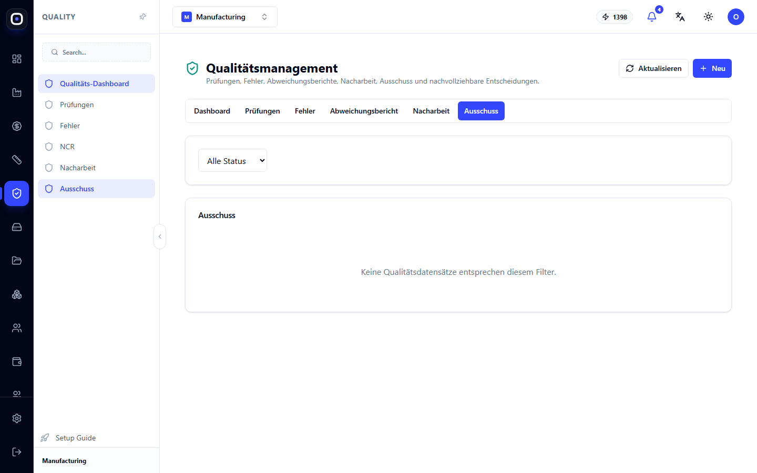Viewport: 757px width, 473px height.
Task: Click the Manufacturing label in sidebar footer
Action: [64, 461]
